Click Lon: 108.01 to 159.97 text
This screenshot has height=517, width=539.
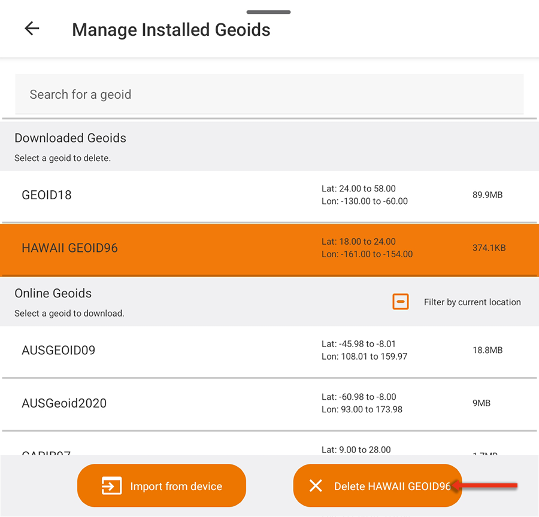364,357
